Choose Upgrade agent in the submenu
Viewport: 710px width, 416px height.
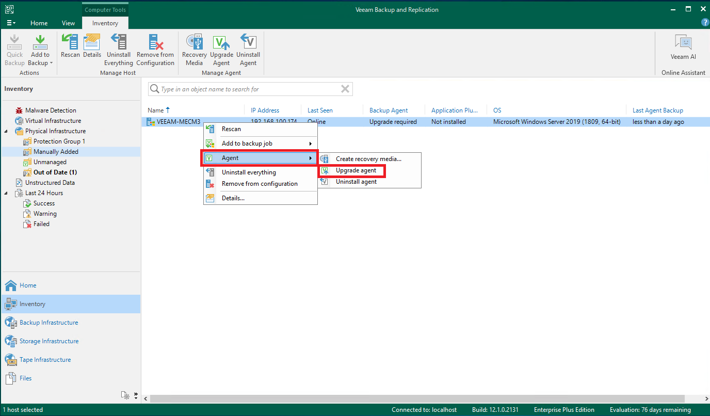(x=356, y=170)
